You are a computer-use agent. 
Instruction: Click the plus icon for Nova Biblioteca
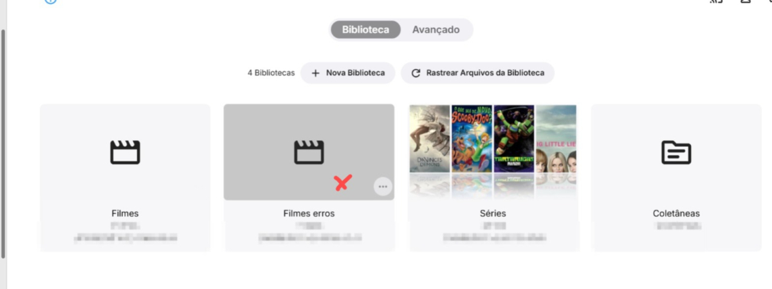coord(315,73)
